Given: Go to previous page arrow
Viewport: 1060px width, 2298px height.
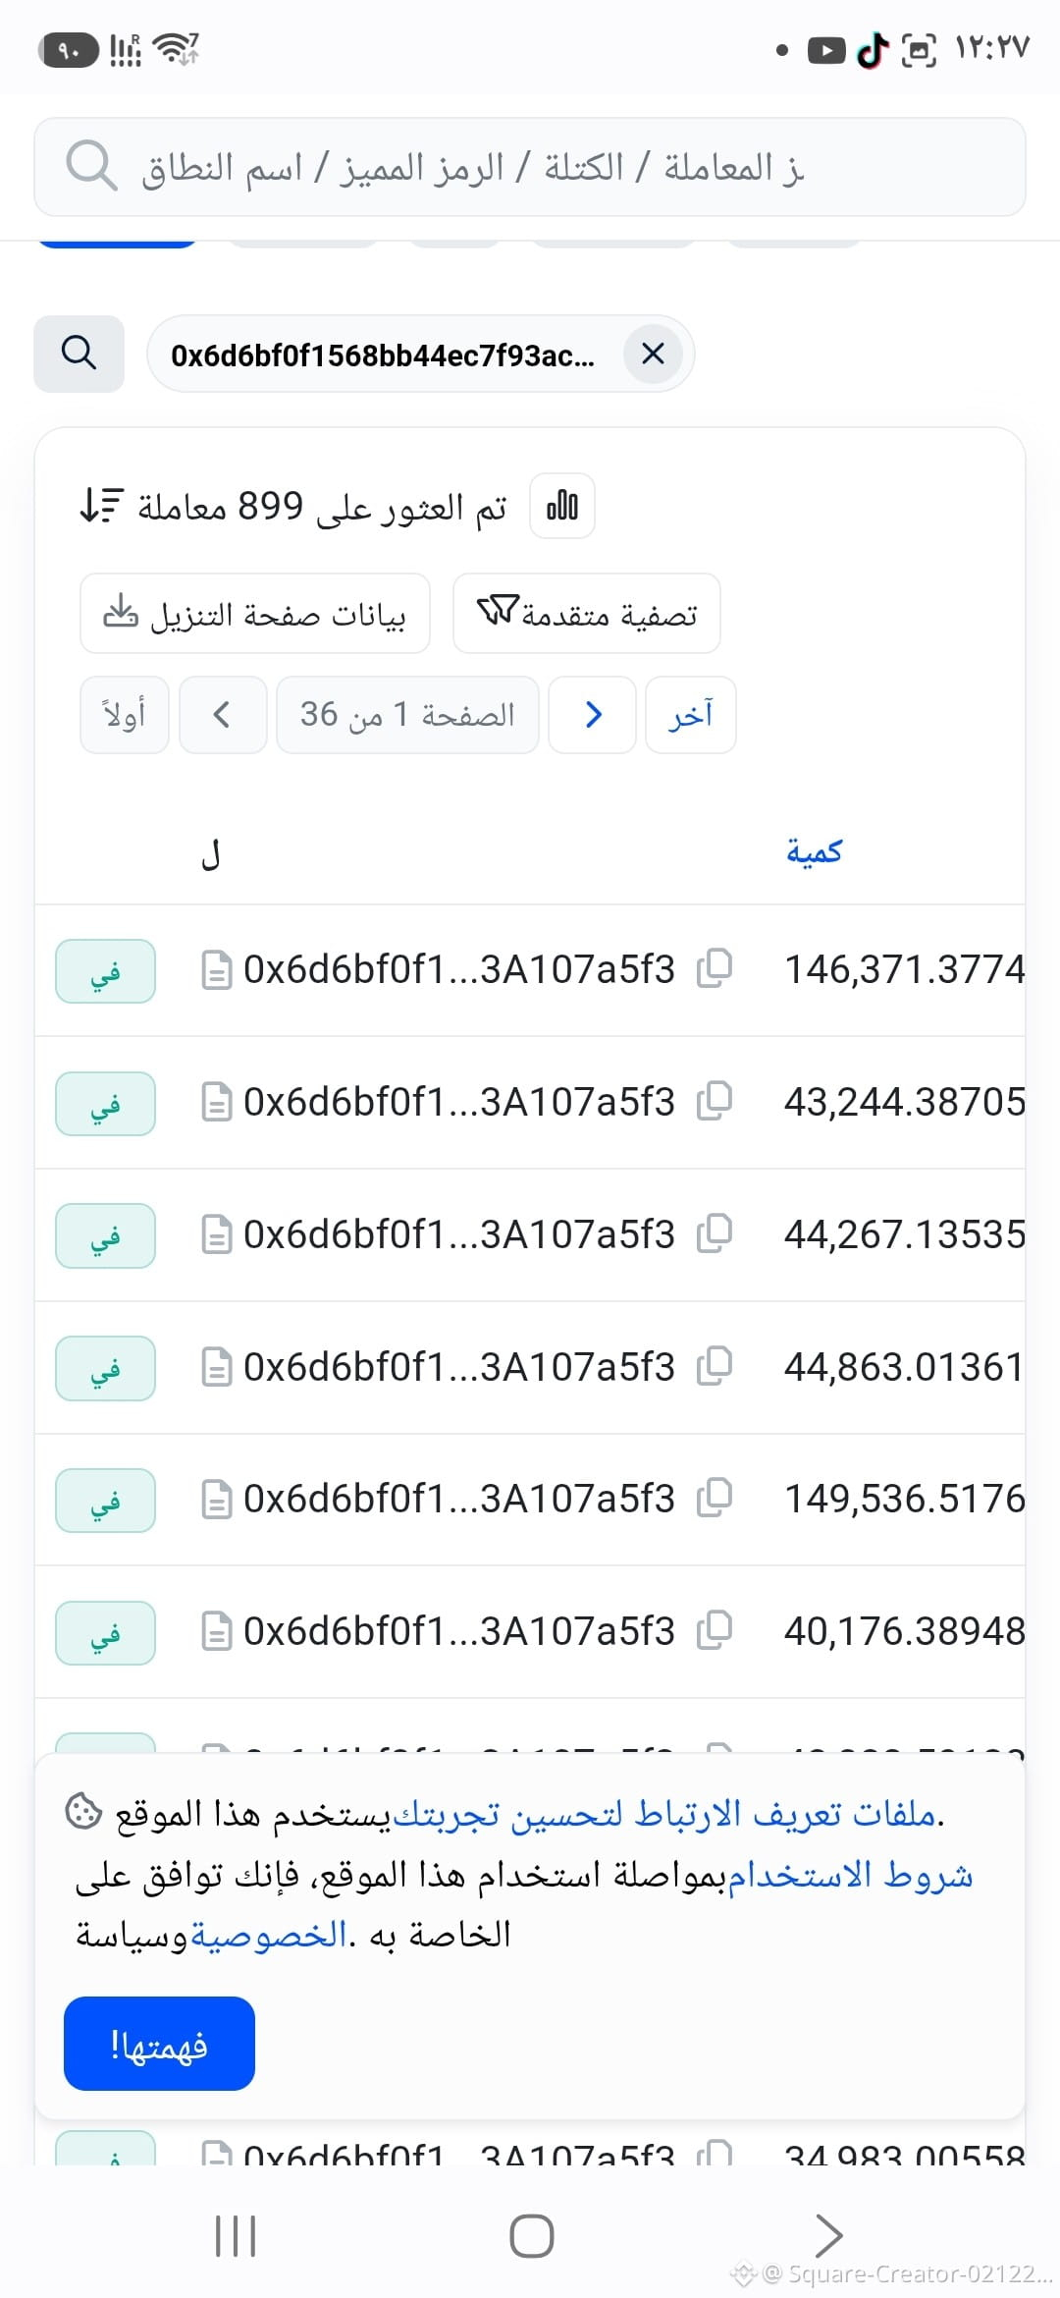Looking at the screenshot, I should tap(223, 715).
